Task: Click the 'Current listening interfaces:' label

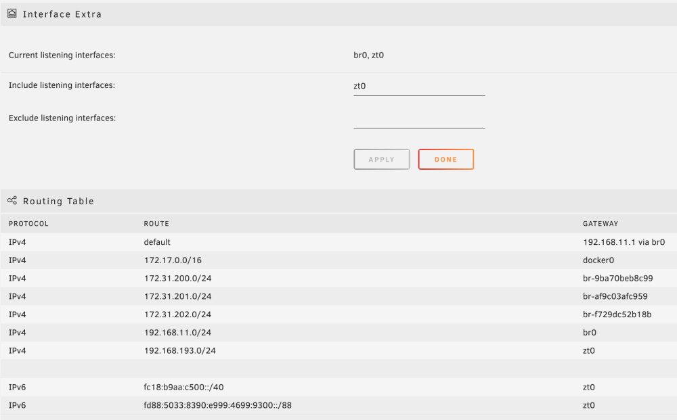Action: tap(62, 55)
